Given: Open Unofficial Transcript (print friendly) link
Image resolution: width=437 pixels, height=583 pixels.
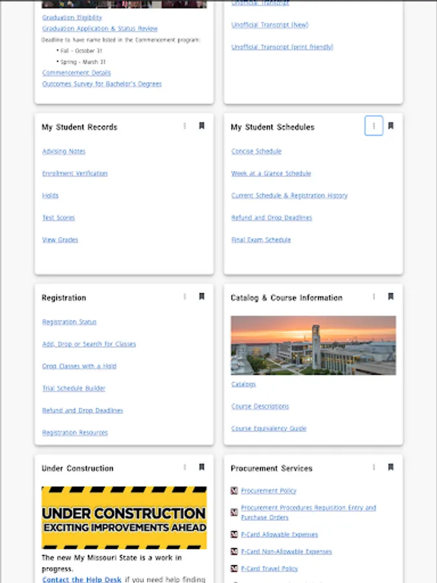Looking at the screenshot, I should [x=282, y=47].
